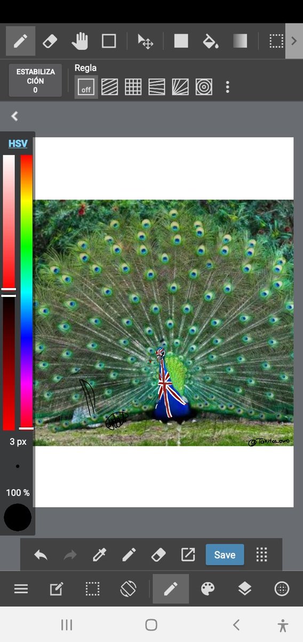Enable the curved lines ruler
The image size is (303, 642).
157,87
